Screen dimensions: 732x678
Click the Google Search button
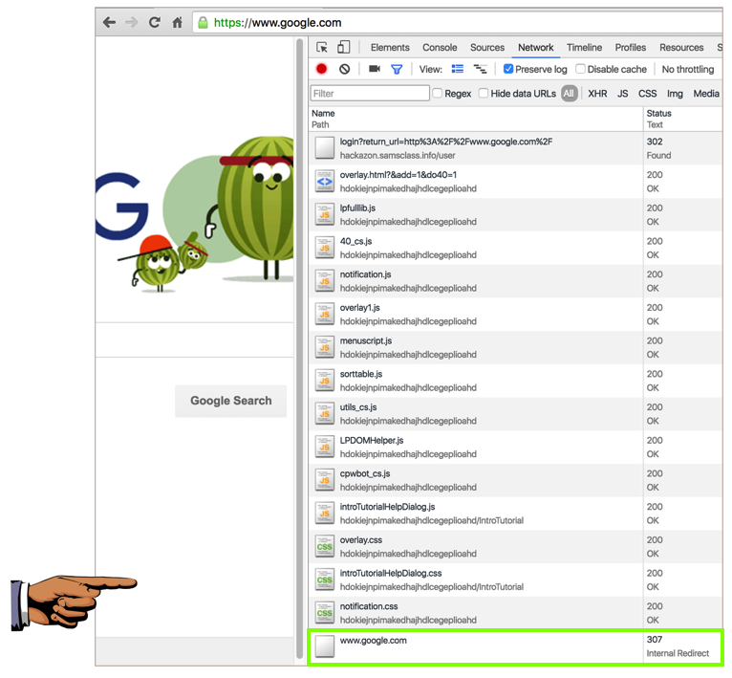(230, 401)
